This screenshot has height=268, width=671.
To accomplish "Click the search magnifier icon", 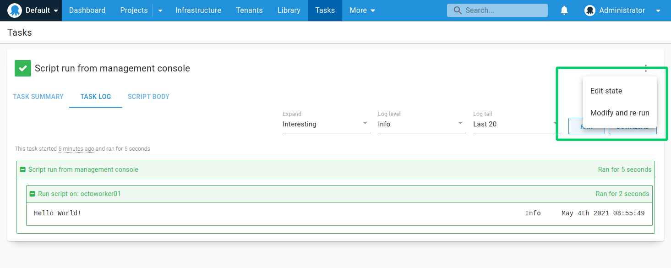I will [x=457, y=11].
